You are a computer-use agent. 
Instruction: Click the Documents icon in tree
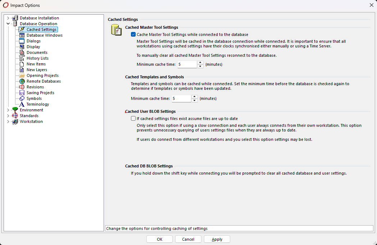22,52
